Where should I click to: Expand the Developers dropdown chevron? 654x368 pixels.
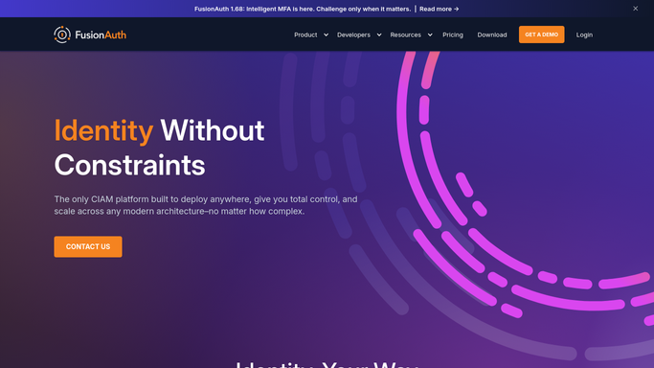(379, 35)
